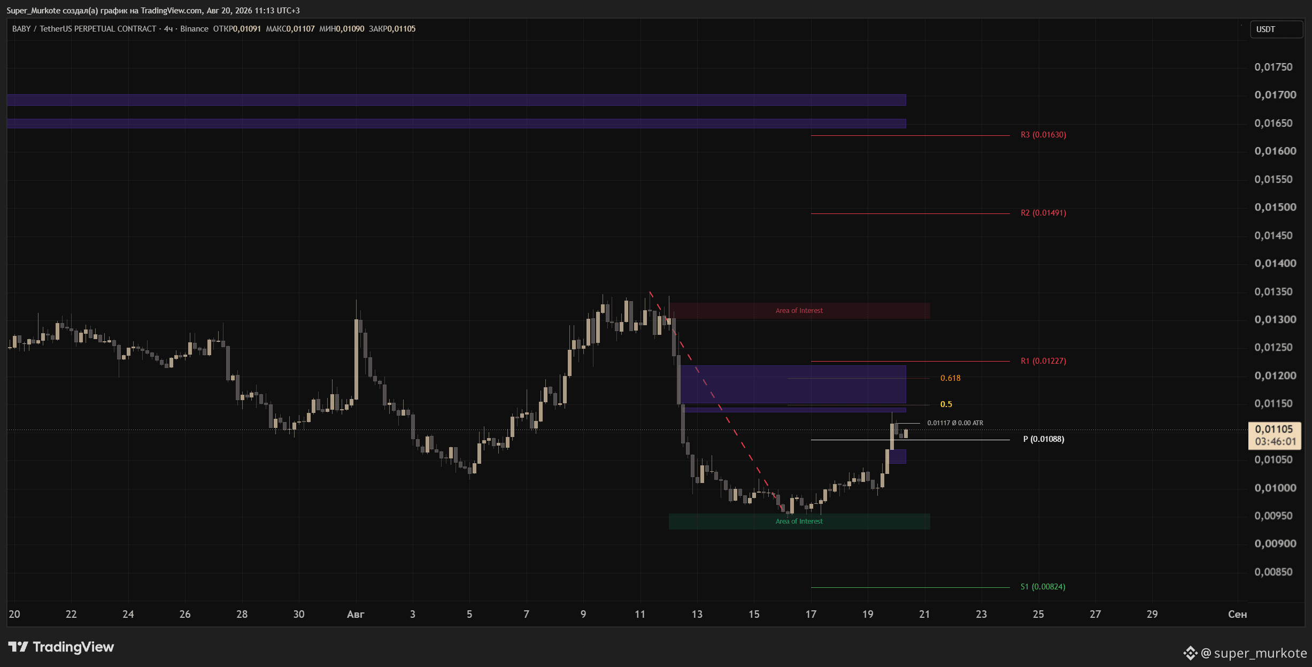Image resolution: width=1312 pixels, height=667 pixels.
Task: Click the 0,01750 price axis label
Action: click(x=1273, y=67)
